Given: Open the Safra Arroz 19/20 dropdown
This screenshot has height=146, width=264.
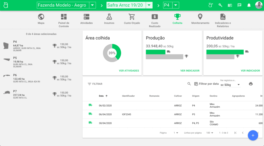Looking at the screenshot, I should [x=149, y=5].
